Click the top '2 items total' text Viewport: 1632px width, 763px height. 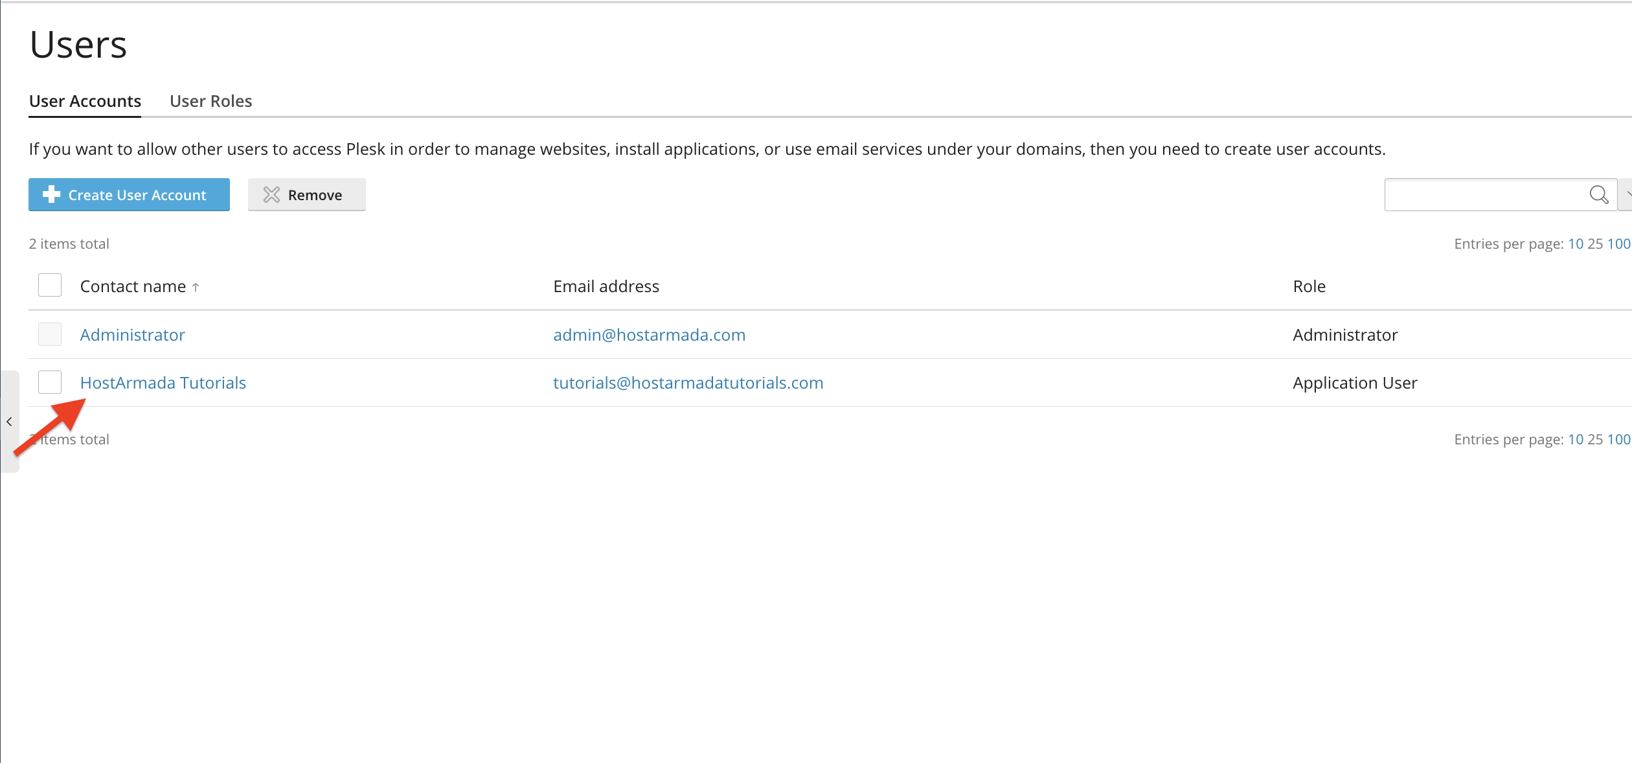(69, 244)
